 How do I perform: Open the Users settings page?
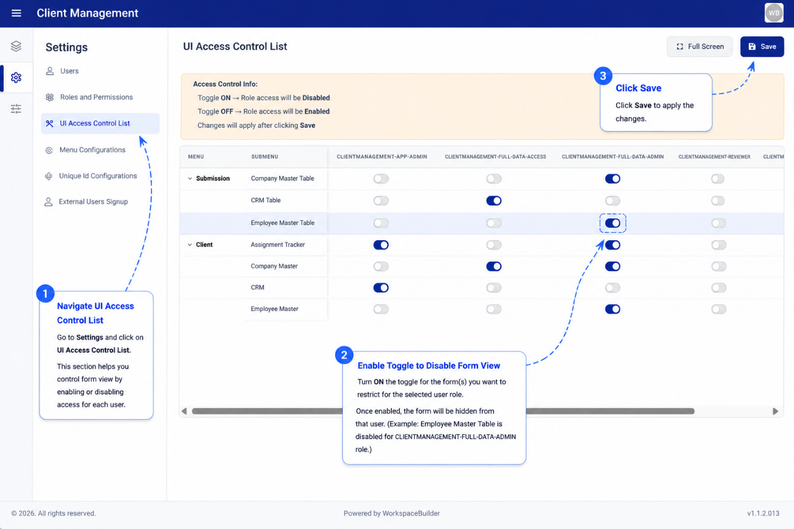[x=100, y=71]
